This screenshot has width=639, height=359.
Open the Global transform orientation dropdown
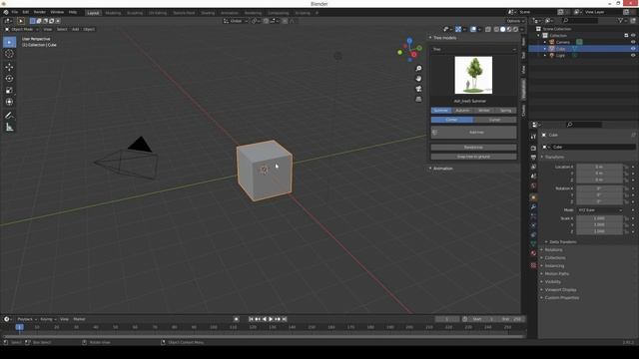236,21
